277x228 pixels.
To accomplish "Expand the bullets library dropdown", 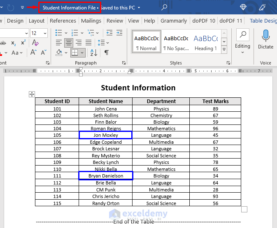I will (66, 33).
